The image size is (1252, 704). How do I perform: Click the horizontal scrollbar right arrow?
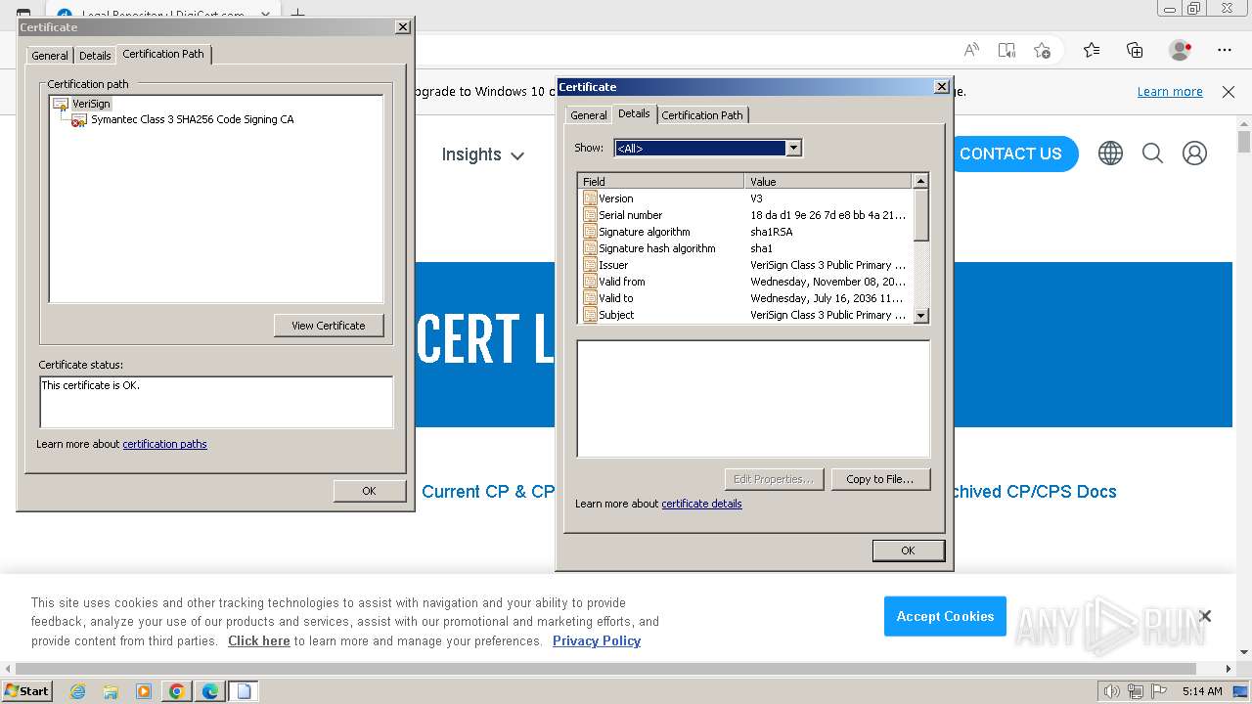coord(1229,669)
